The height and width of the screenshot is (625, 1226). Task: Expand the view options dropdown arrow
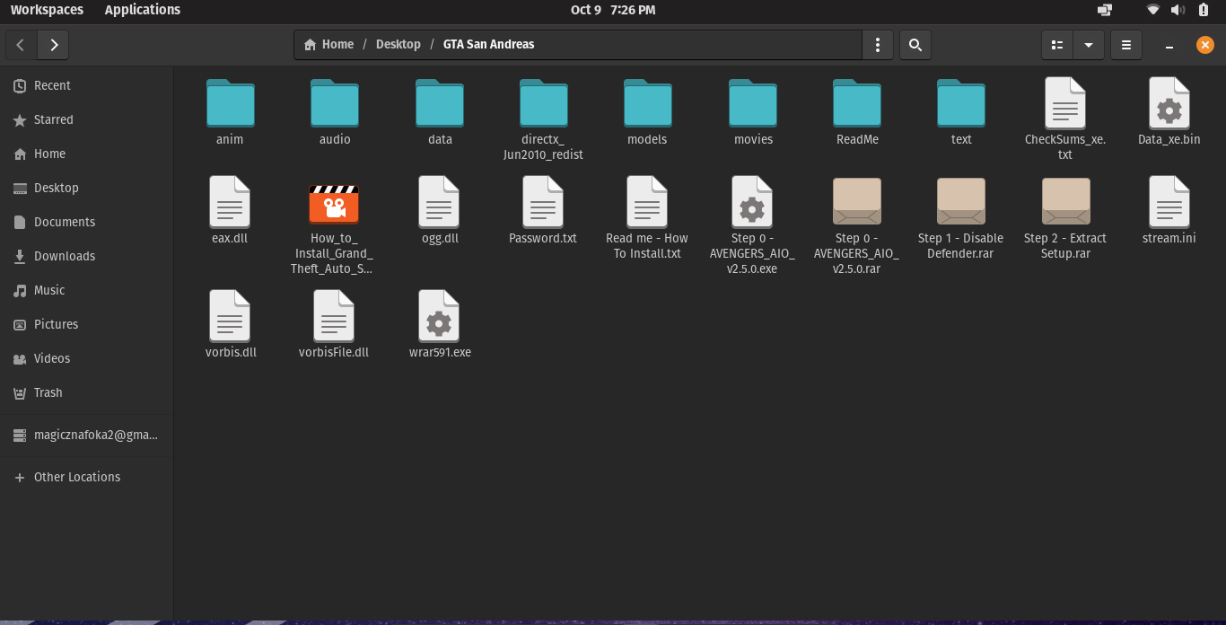click(x=1089, y=45)
